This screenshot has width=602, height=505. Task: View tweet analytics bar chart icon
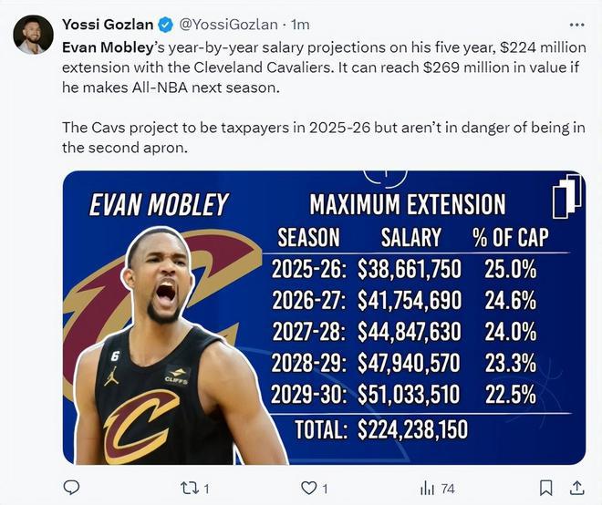427,489
